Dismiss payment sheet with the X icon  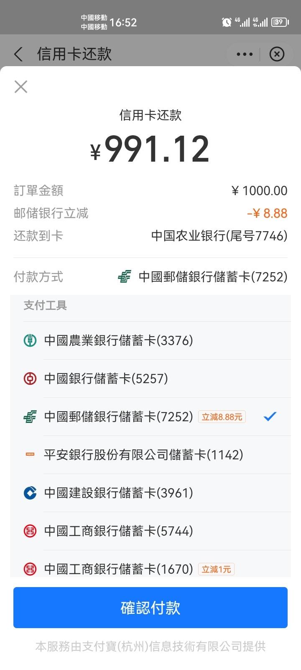pyautogui.click(x=21, y=87)
